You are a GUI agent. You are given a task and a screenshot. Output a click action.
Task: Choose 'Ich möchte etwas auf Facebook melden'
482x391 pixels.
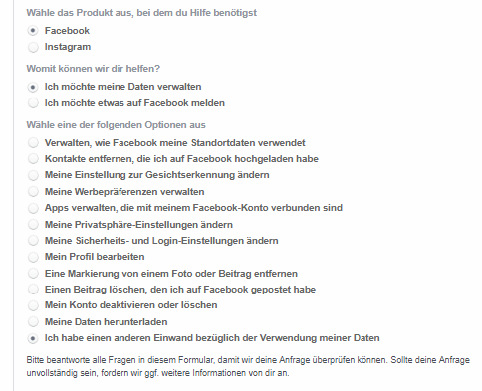pos(33,103)
